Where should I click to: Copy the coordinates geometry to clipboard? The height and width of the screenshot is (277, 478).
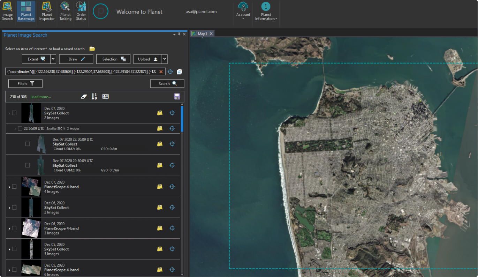(x=179, y=72)
